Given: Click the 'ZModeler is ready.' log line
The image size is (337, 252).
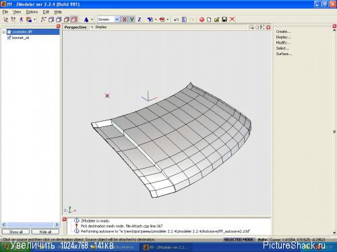Looking at the screenshot, I should tap(95, 221).
